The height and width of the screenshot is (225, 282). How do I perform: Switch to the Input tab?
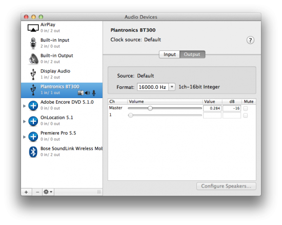point(169,54)
